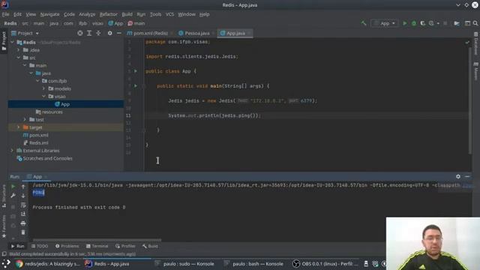The height and width of the screenshot is (270, 480).
Task: Open the Build tool window button
Action: 150,246
